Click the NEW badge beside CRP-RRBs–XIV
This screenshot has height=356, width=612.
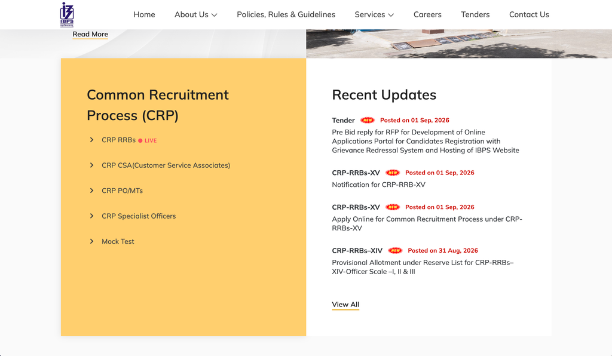395,251
